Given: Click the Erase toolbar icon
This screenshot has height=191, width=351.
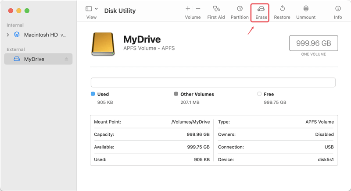Looking at the screenshot, I should 261,9.
